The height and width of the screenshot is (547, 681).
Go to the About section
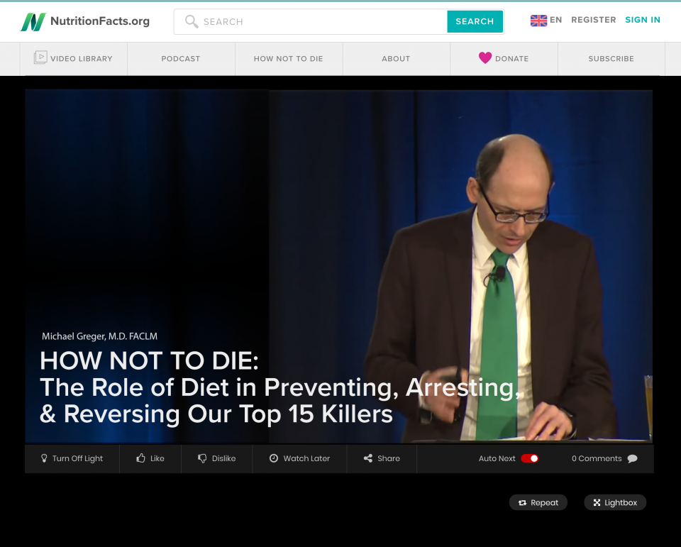pos(396,59)
